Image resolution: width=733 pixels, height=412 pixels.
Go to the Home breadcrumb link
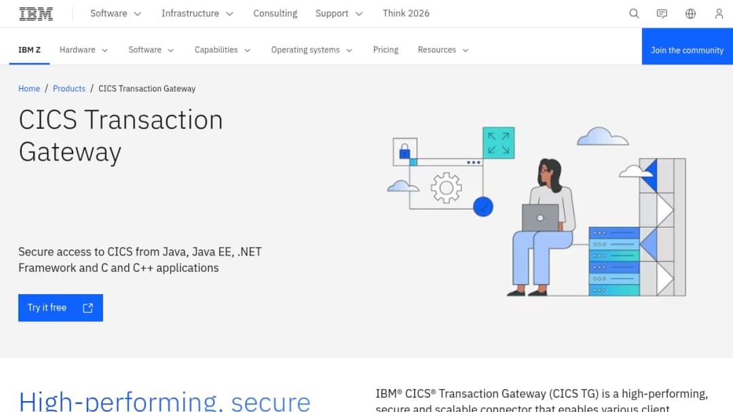pyautogui.click(x=29, y=89)
